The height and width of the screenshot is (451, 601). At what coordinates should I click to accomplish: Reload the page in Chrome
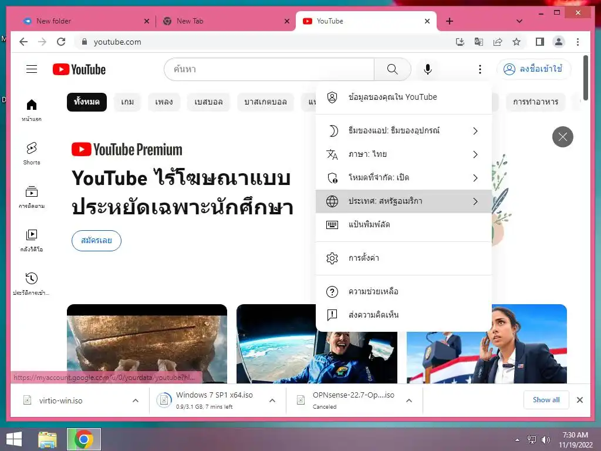point(61,42)
